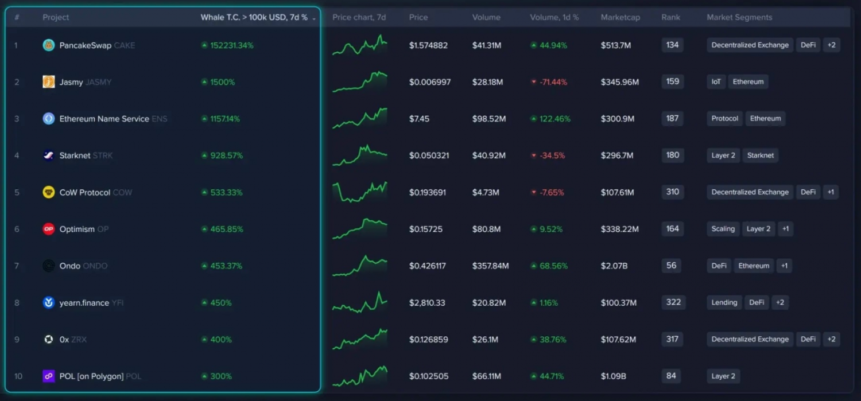Click the Project column header

56,17
